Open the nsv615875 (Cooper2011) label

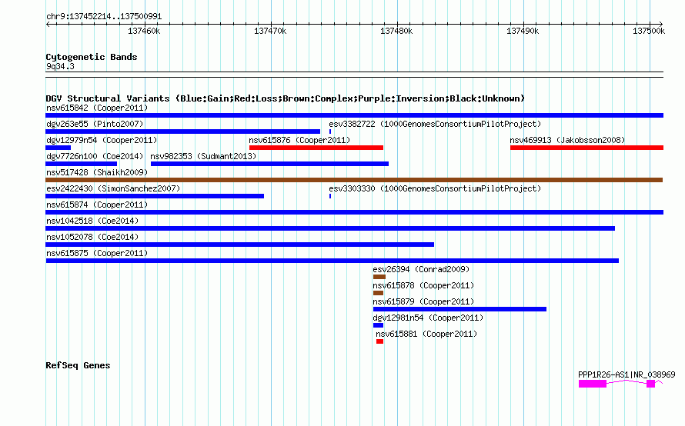(97, 253)
